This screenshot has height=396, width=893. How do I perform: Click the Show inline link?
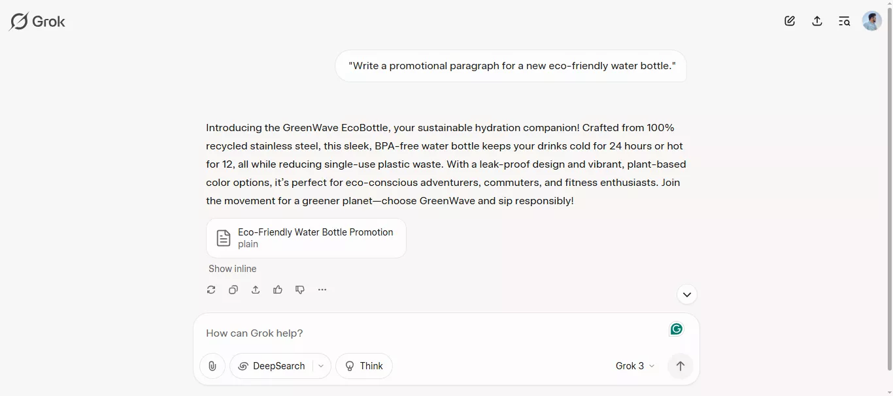tap(232, 269)
